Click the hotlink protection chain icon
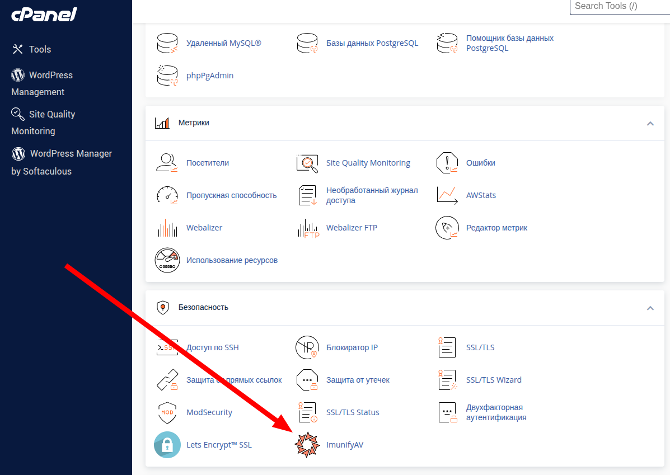 click(x=167, y=380)
